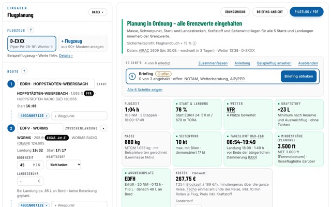This screenshot has height=207, width=331.
Task: Click the AVGAS, Jet A1 fuel badge
Action: (57, 138)
